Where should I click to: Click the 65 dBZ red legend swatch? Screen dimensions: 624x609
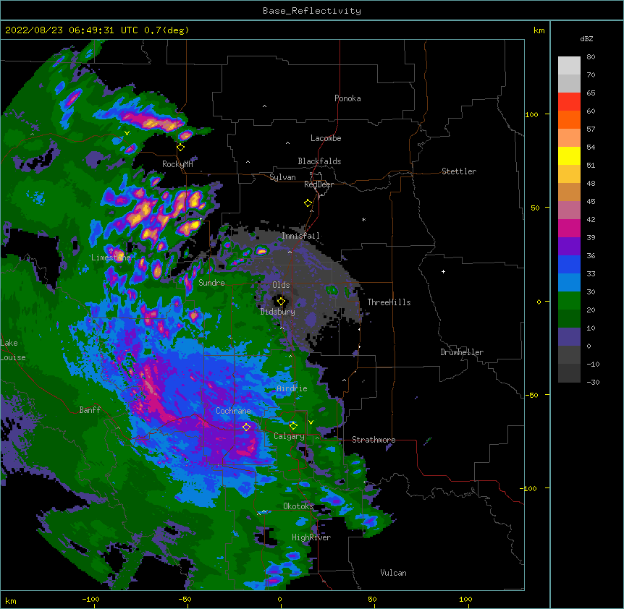click(x=569, y=102)
